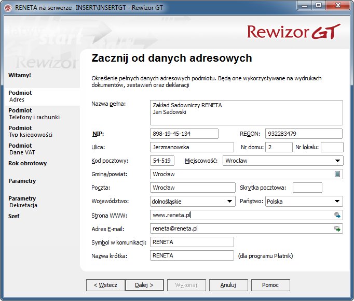Cancel the wizard with Anuluj
Image resolution: width=354 pixels, height=301 pixels.
tap(228, 285)
